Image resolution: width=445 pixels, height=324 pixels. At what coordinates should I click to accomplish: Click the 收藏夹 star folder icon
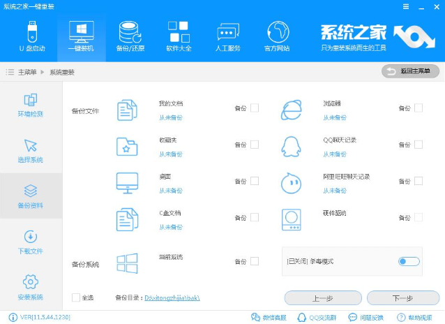coord(127,147)
